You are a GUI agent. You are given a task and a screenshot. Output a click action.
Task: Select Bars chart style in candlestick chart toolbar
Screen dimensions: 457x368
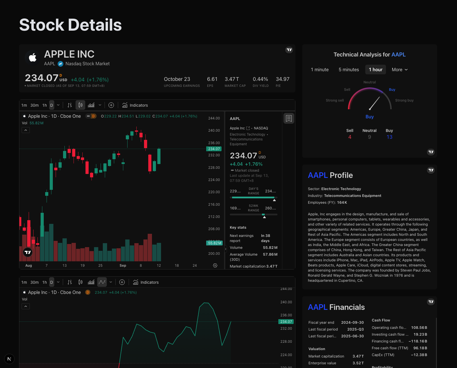70,105
